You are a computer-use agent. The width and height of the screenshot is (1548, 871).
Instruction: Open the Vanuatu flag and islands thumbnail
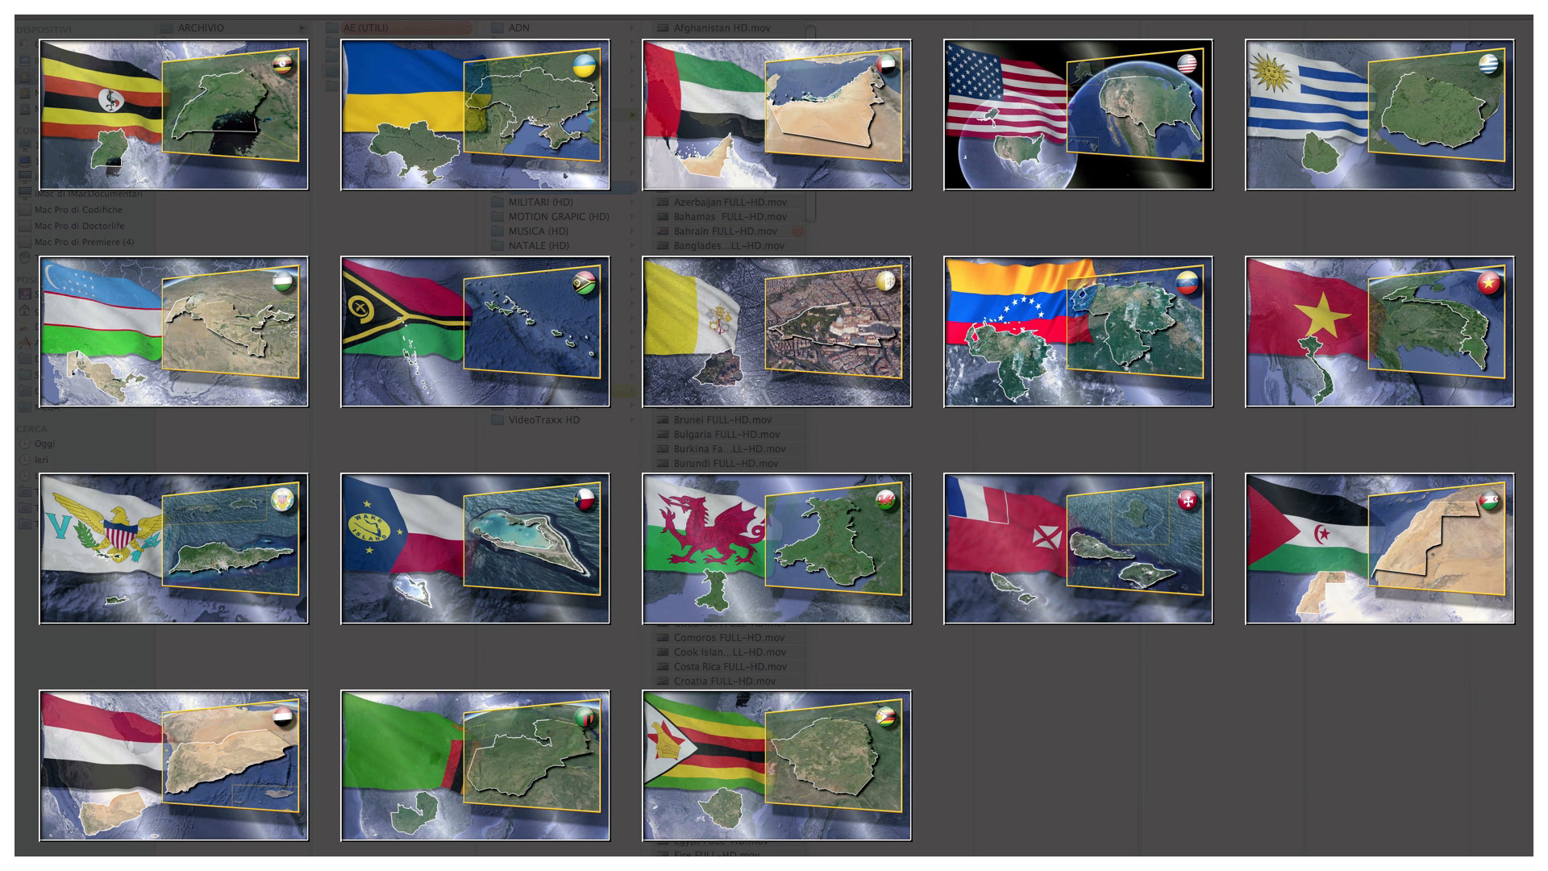475,331
